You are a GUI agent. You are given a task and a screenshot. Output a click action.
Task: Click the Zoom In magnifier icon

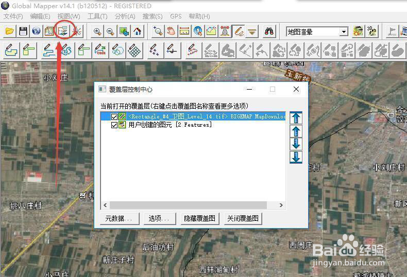pyautogui.click(x=97, y=31)
